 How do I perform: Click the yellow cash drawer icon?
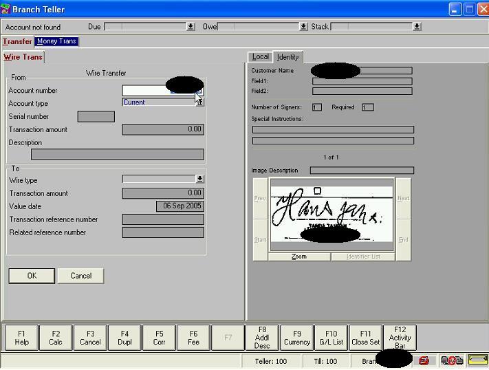click(x=477, y=360)
